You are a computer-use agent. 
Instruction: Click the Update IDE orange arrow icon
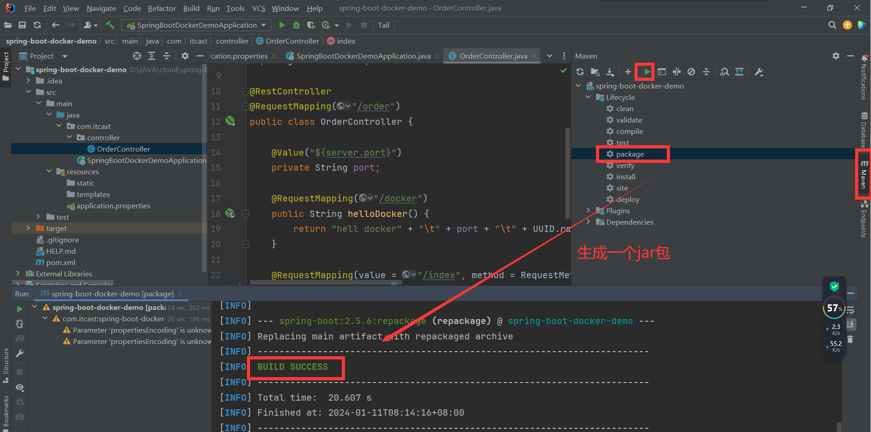point(847,25)
